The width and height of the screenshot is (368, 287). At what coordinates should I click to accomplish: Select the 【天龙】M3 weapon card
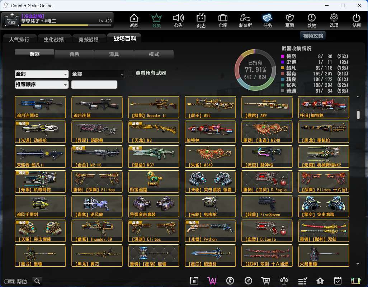pos(154,132)
